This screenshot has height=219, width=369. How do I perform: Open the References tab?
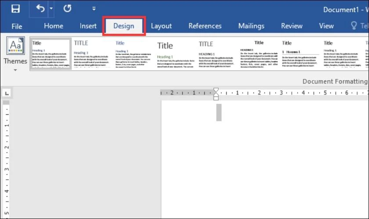click(x=205, y=26)
